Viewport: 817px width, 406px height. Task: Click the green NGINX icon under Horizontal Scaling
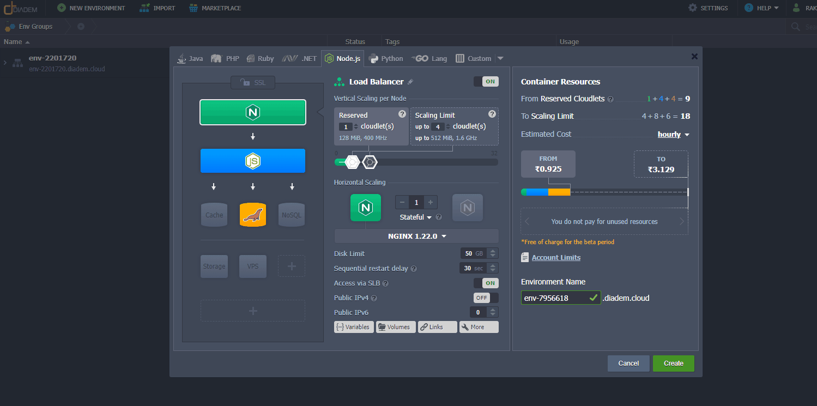click(x=366, y=208)
